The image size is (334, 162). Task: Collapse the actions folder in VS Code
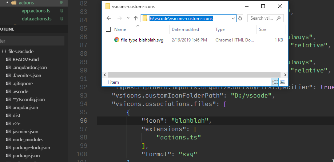point(7,3)
